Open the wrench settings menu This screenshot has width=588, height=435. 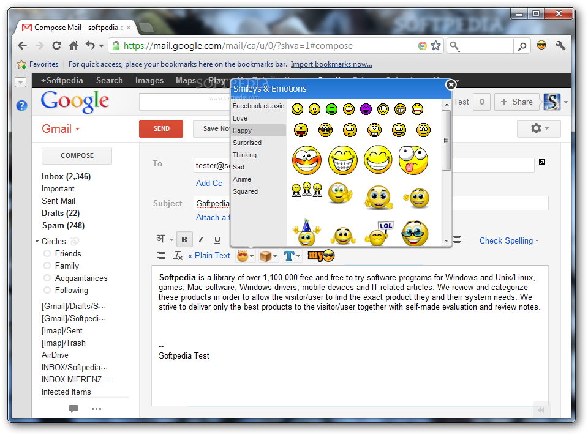click(x=560, y=46)
